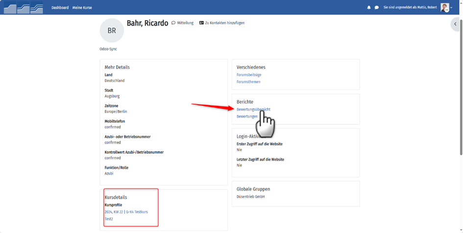This screenshot has height=233, width=463.
Task: Expand the user menu dropdown arrow
Action: 451,8
